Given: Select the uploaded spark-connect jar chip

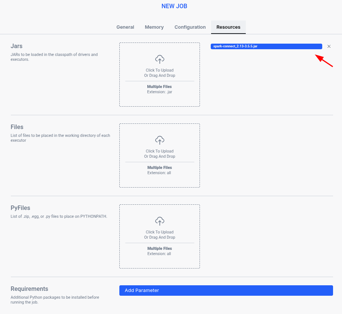Looking at the screenshot, I should coord(266,46).
